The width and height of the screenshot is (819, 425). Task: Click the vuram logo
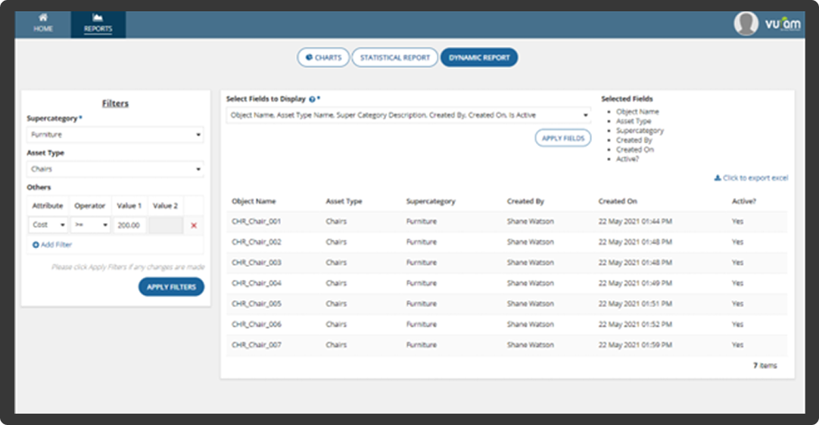pyautogui.click(x=783, y=24)
